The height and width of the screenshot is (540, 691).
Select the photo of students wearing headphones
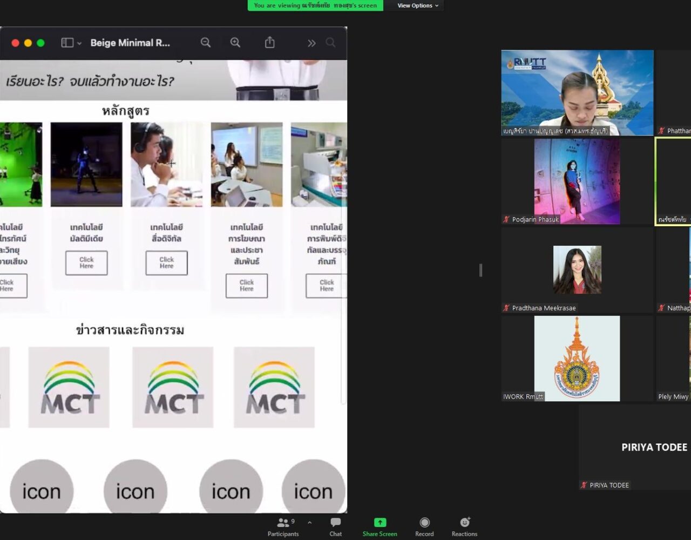(166, 164)
